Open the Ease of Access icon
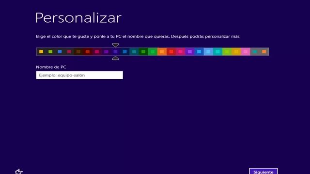This screenshot has height=174, width=310. pyautogui.click(x=19, y=172)
